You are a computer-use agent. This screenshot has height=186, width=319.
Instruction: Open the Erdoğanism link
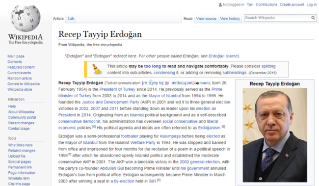click(x=210, y=128)
